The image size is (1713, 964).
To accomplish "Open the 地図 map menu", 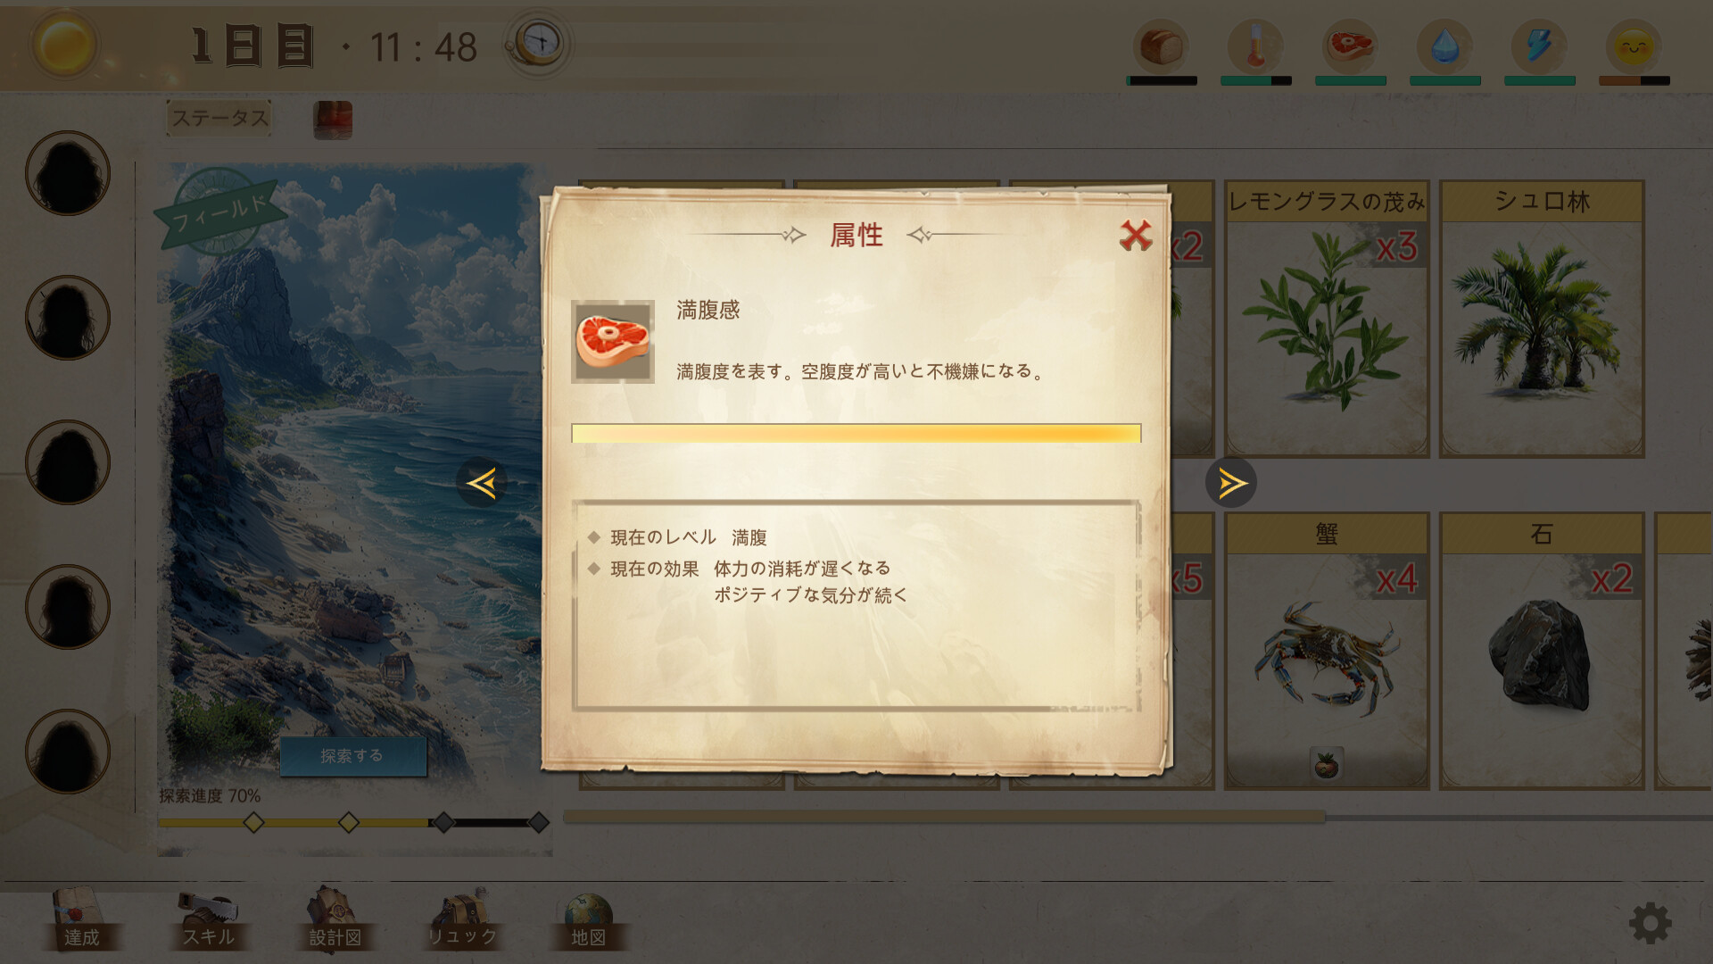I will (588, 919).
